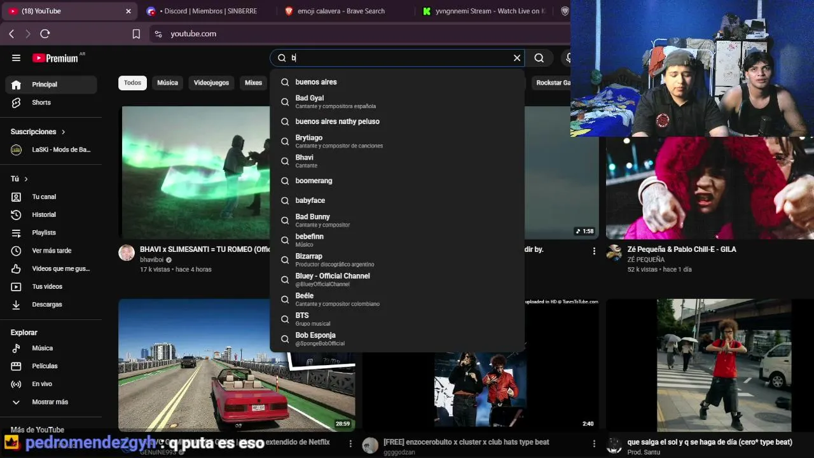Bookmark this page using the bookmark icon
This screenshot has height=458, width=814.
click(x=136, y=34)
